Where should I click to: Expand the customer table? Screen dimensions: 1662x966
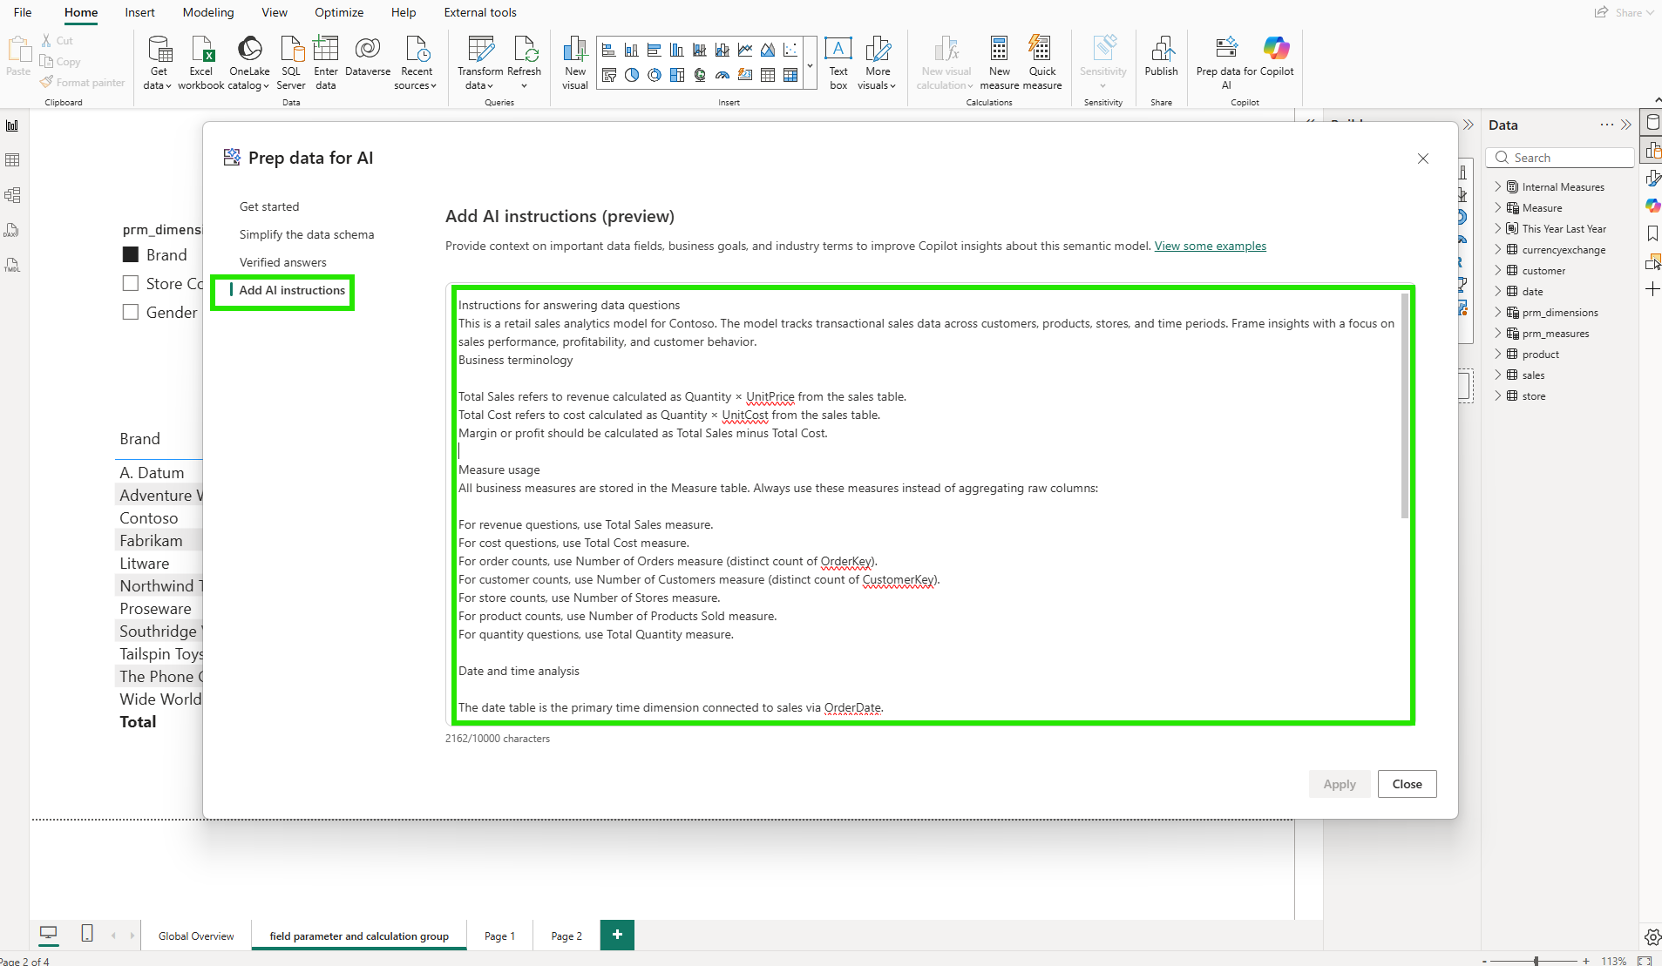point(1498,270)
